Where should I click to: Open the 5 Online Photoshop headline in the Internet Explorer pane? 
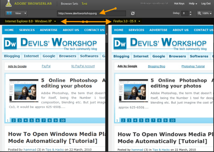pos(73,83)
